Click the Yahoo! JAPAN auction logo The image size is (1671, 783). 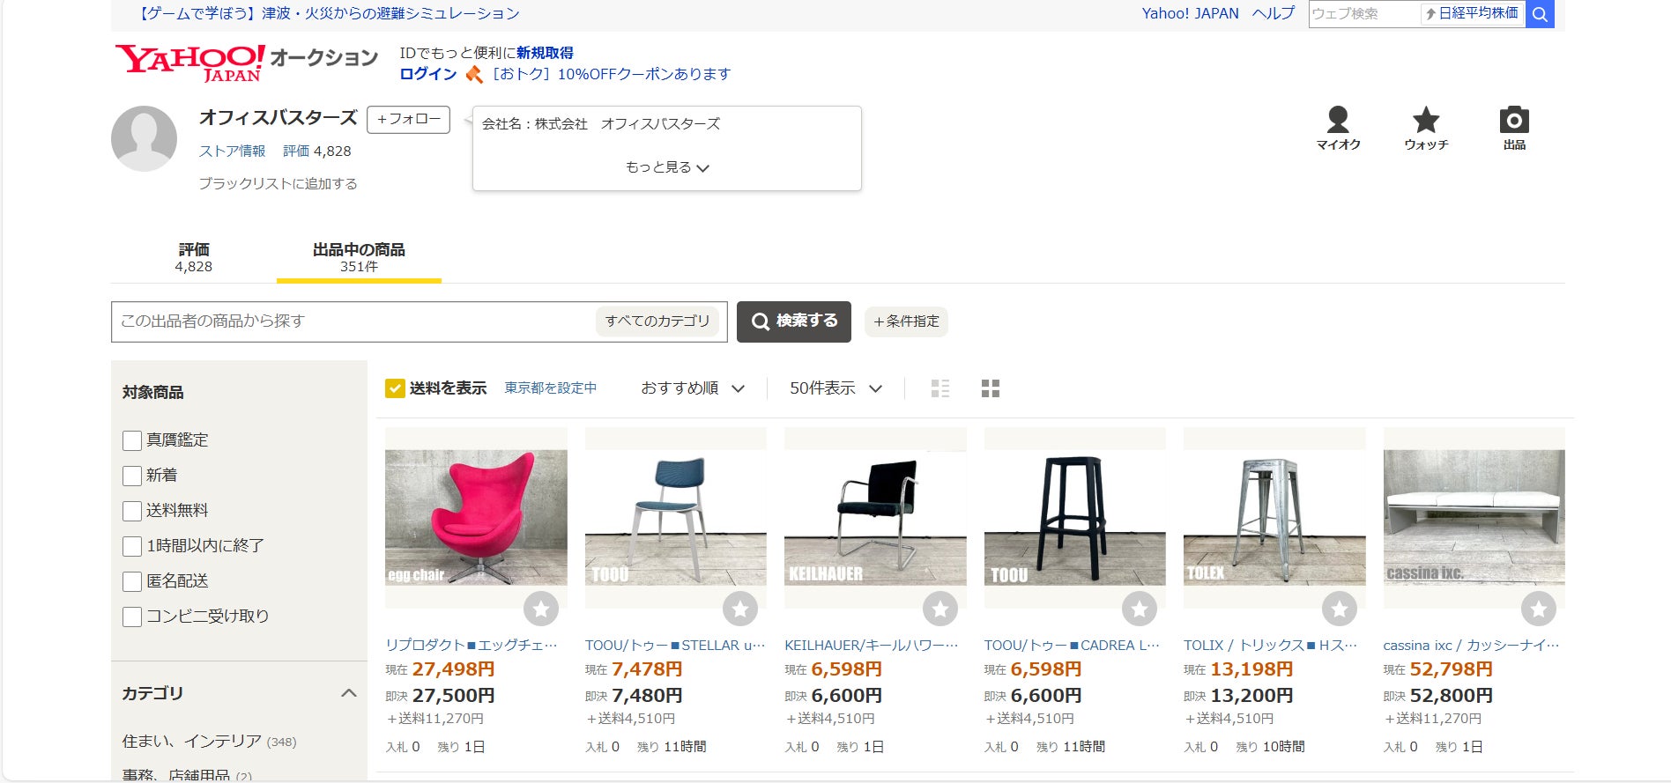tap(247, 63)
